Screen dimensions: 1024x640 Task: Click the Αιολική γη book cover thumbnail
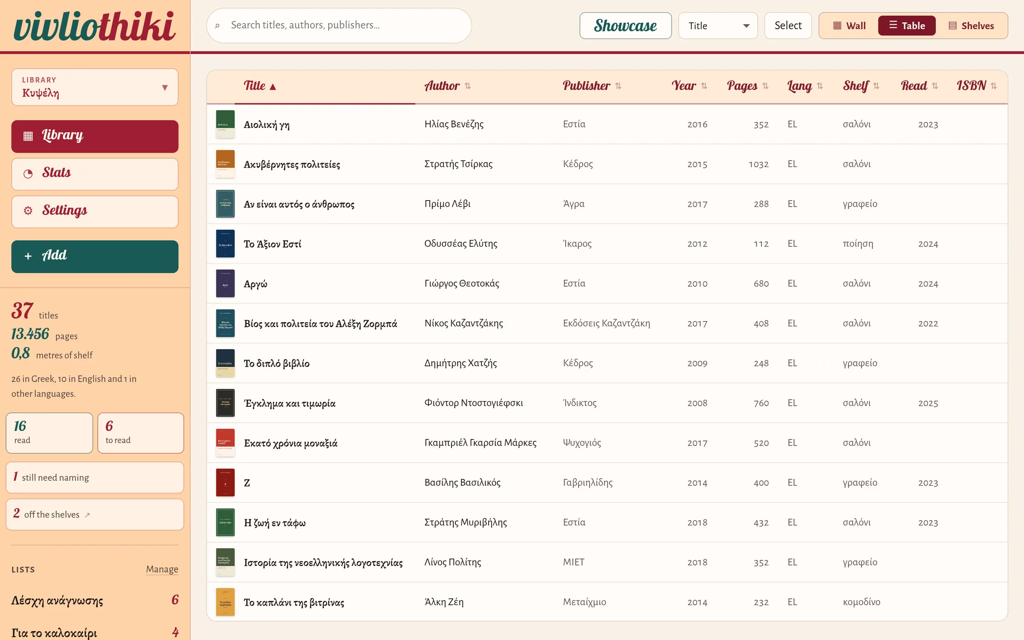[225, 124]
